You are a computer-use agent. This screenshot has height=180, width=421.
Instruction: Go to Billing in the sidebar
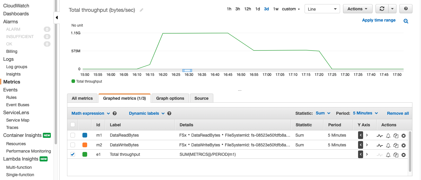pos(12,51)
